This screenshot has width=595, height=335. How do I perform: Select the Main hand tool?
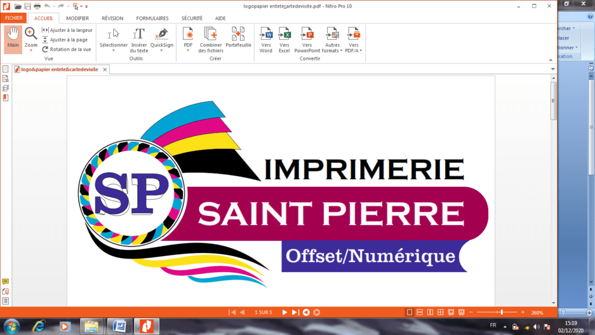13,39
